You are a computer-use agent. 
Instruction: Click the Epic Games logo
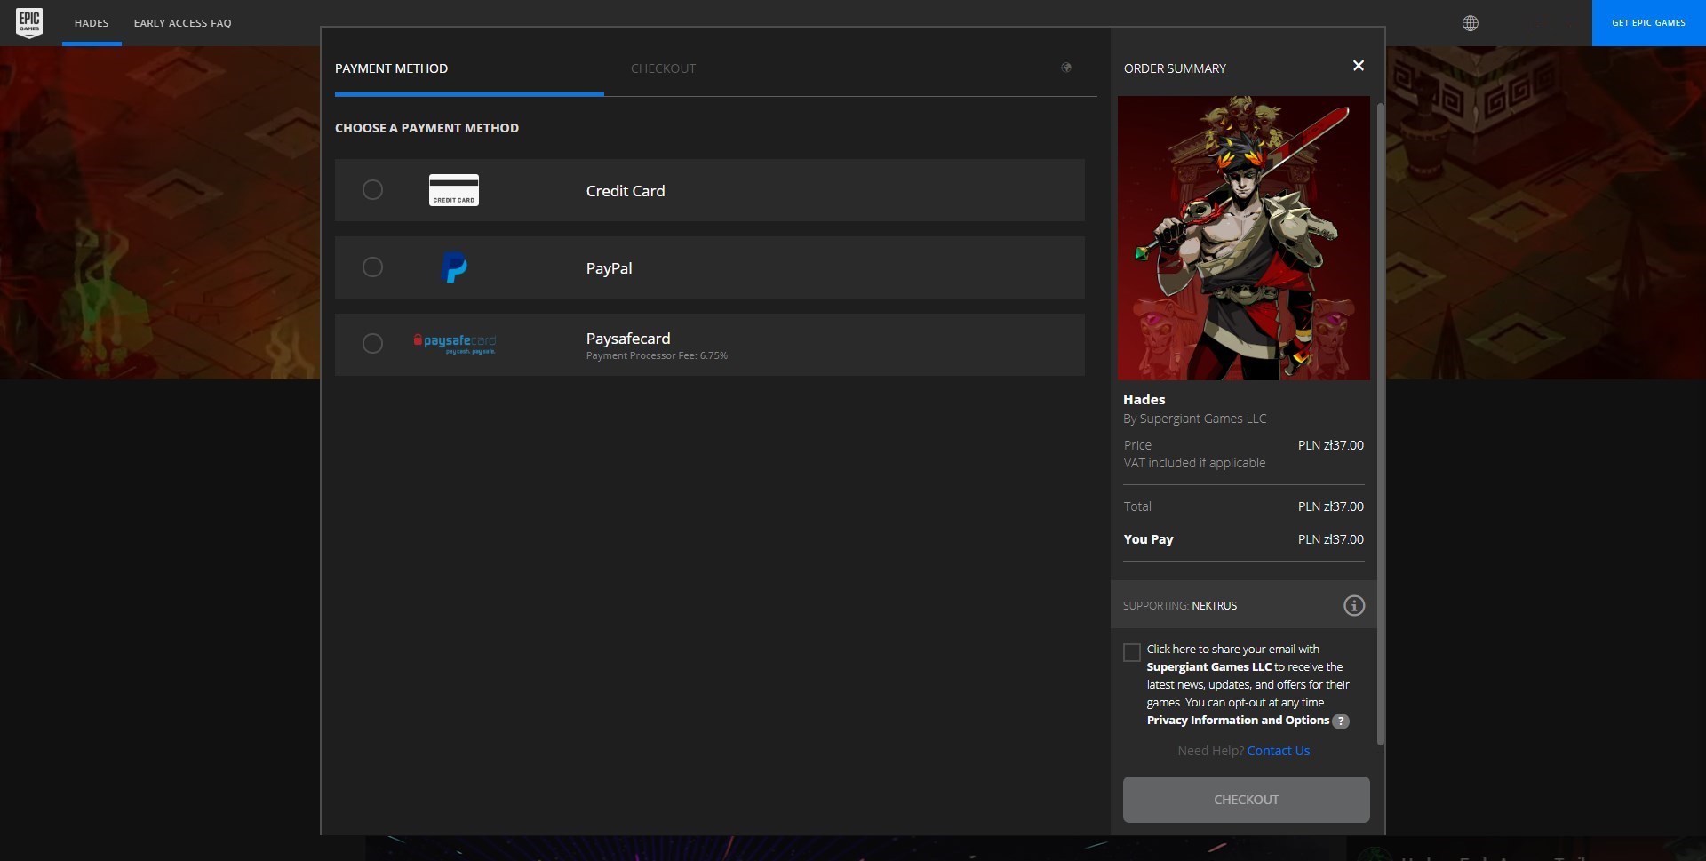(x=29, y=22)
